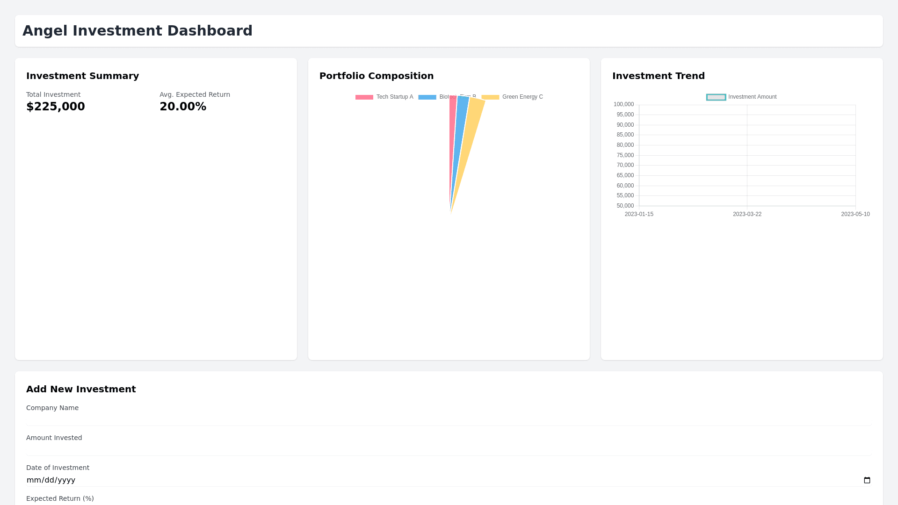This screenshot has height=505, width=898.
Task: Click the mm/dd/yyyy date input
Action: coord(51,480)
